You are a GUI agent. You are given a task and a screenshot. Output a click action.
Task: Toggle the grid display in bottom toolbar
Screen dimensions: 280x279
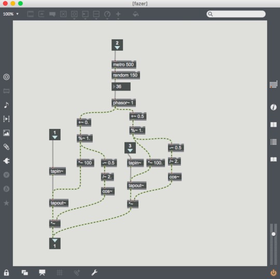point(60,272)
